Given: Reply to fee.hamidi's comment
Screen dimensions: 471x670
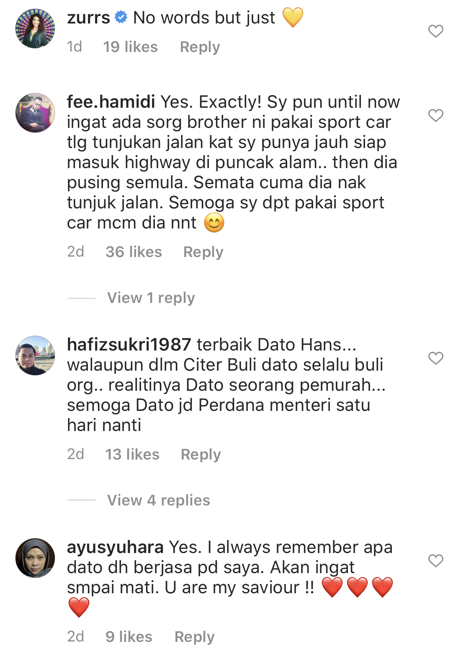Looking at the screenshot, I should click(203, 252).
